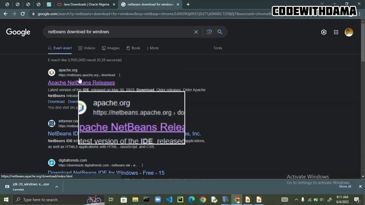This screenshot has height=205, width=365.
Task: Open the volume tray control
Action: pyautogui.click(x=322, y=200)
